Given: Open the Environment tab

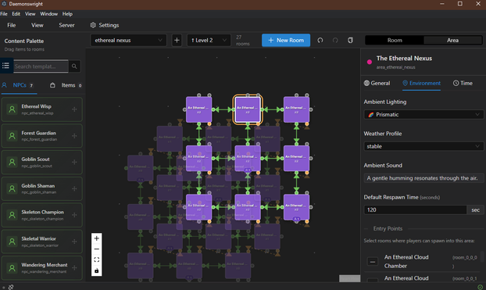Looking at the screenshot, I should tap(421, 83).
